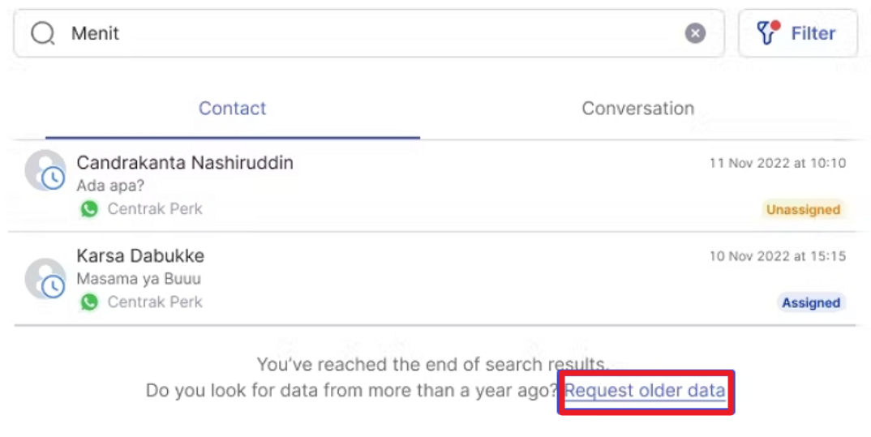Viewport: 871px width, 437px height.
Task: Click the Assigned status badge
Action: (x=810, y=302)
